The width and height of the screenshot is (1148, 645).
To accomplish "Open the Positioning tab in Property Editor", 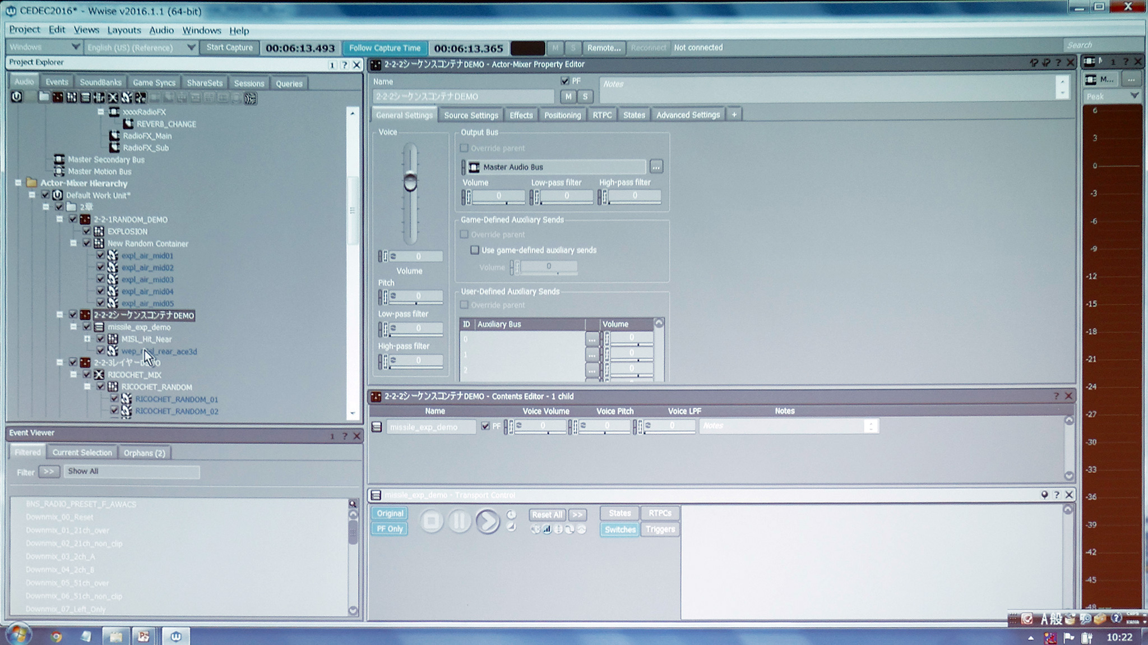I will click(562, 115).
